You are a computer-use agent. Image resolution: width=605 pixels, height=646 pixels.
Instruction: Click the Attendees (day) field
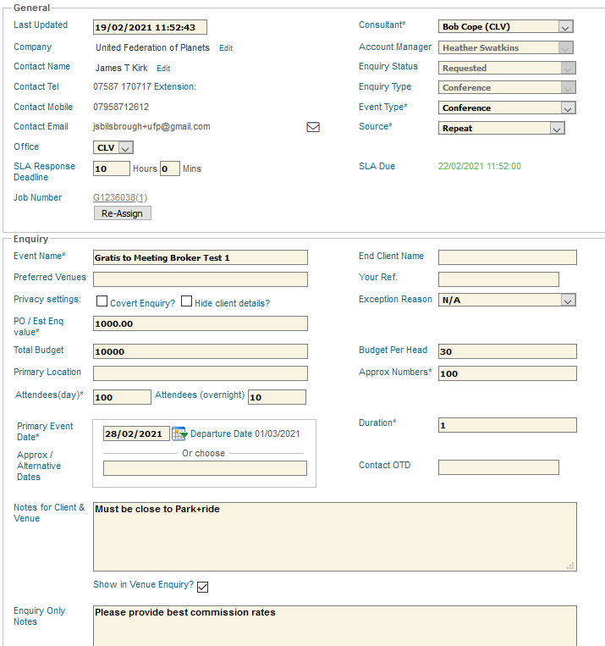coord(122,397)
